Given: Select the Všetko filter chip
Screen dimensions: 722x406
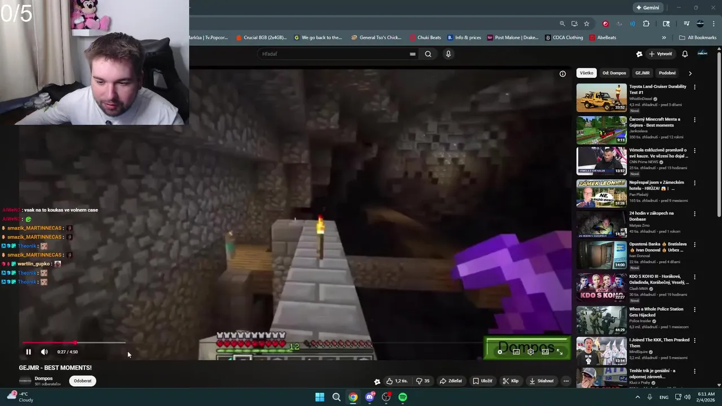Looking at the screenshot, I should tap(587, 73).
